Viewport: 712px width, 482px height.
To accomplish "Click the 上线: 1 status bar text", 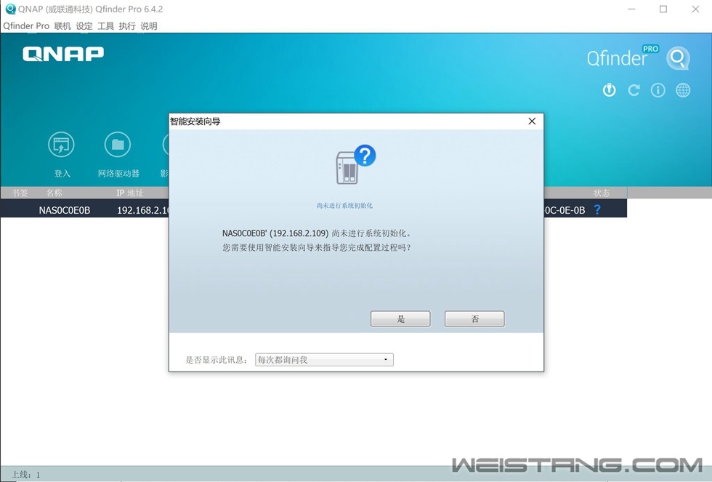I will click(x=25, y=475).
